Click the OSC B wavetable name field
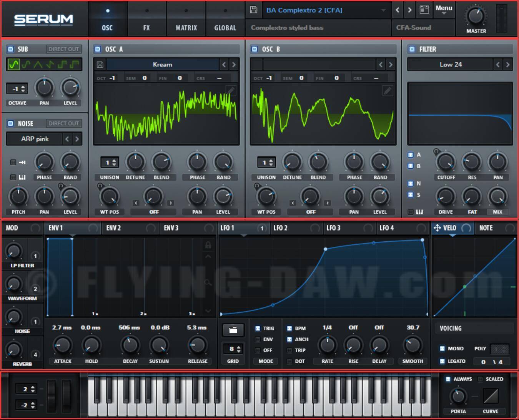The image size is (519, 420). [319, 65]
